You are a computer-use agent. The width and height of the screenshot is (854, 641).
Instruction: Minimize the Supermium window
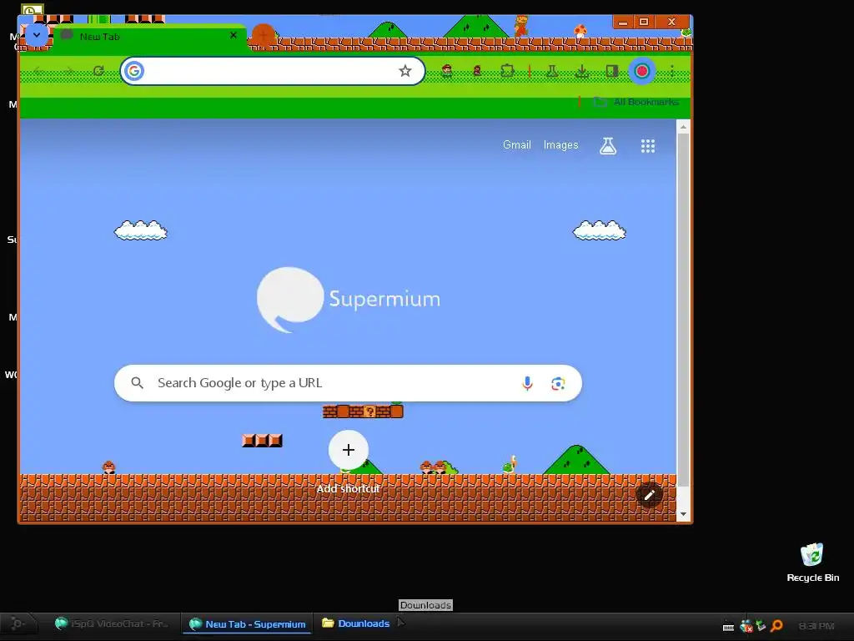point(622,22)
